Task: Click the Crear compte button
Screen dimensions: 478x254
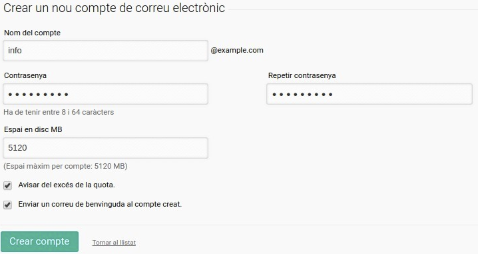Action: click(x=40, y=241)
